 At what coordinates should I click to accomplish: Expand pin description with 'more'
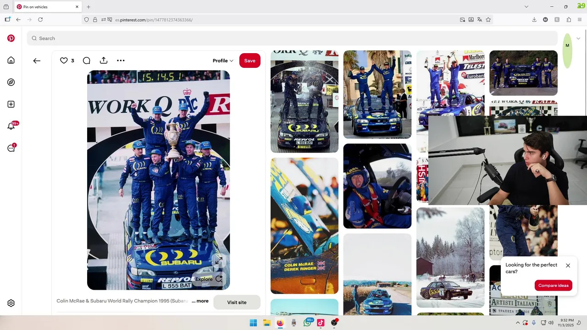pos(200,301)
